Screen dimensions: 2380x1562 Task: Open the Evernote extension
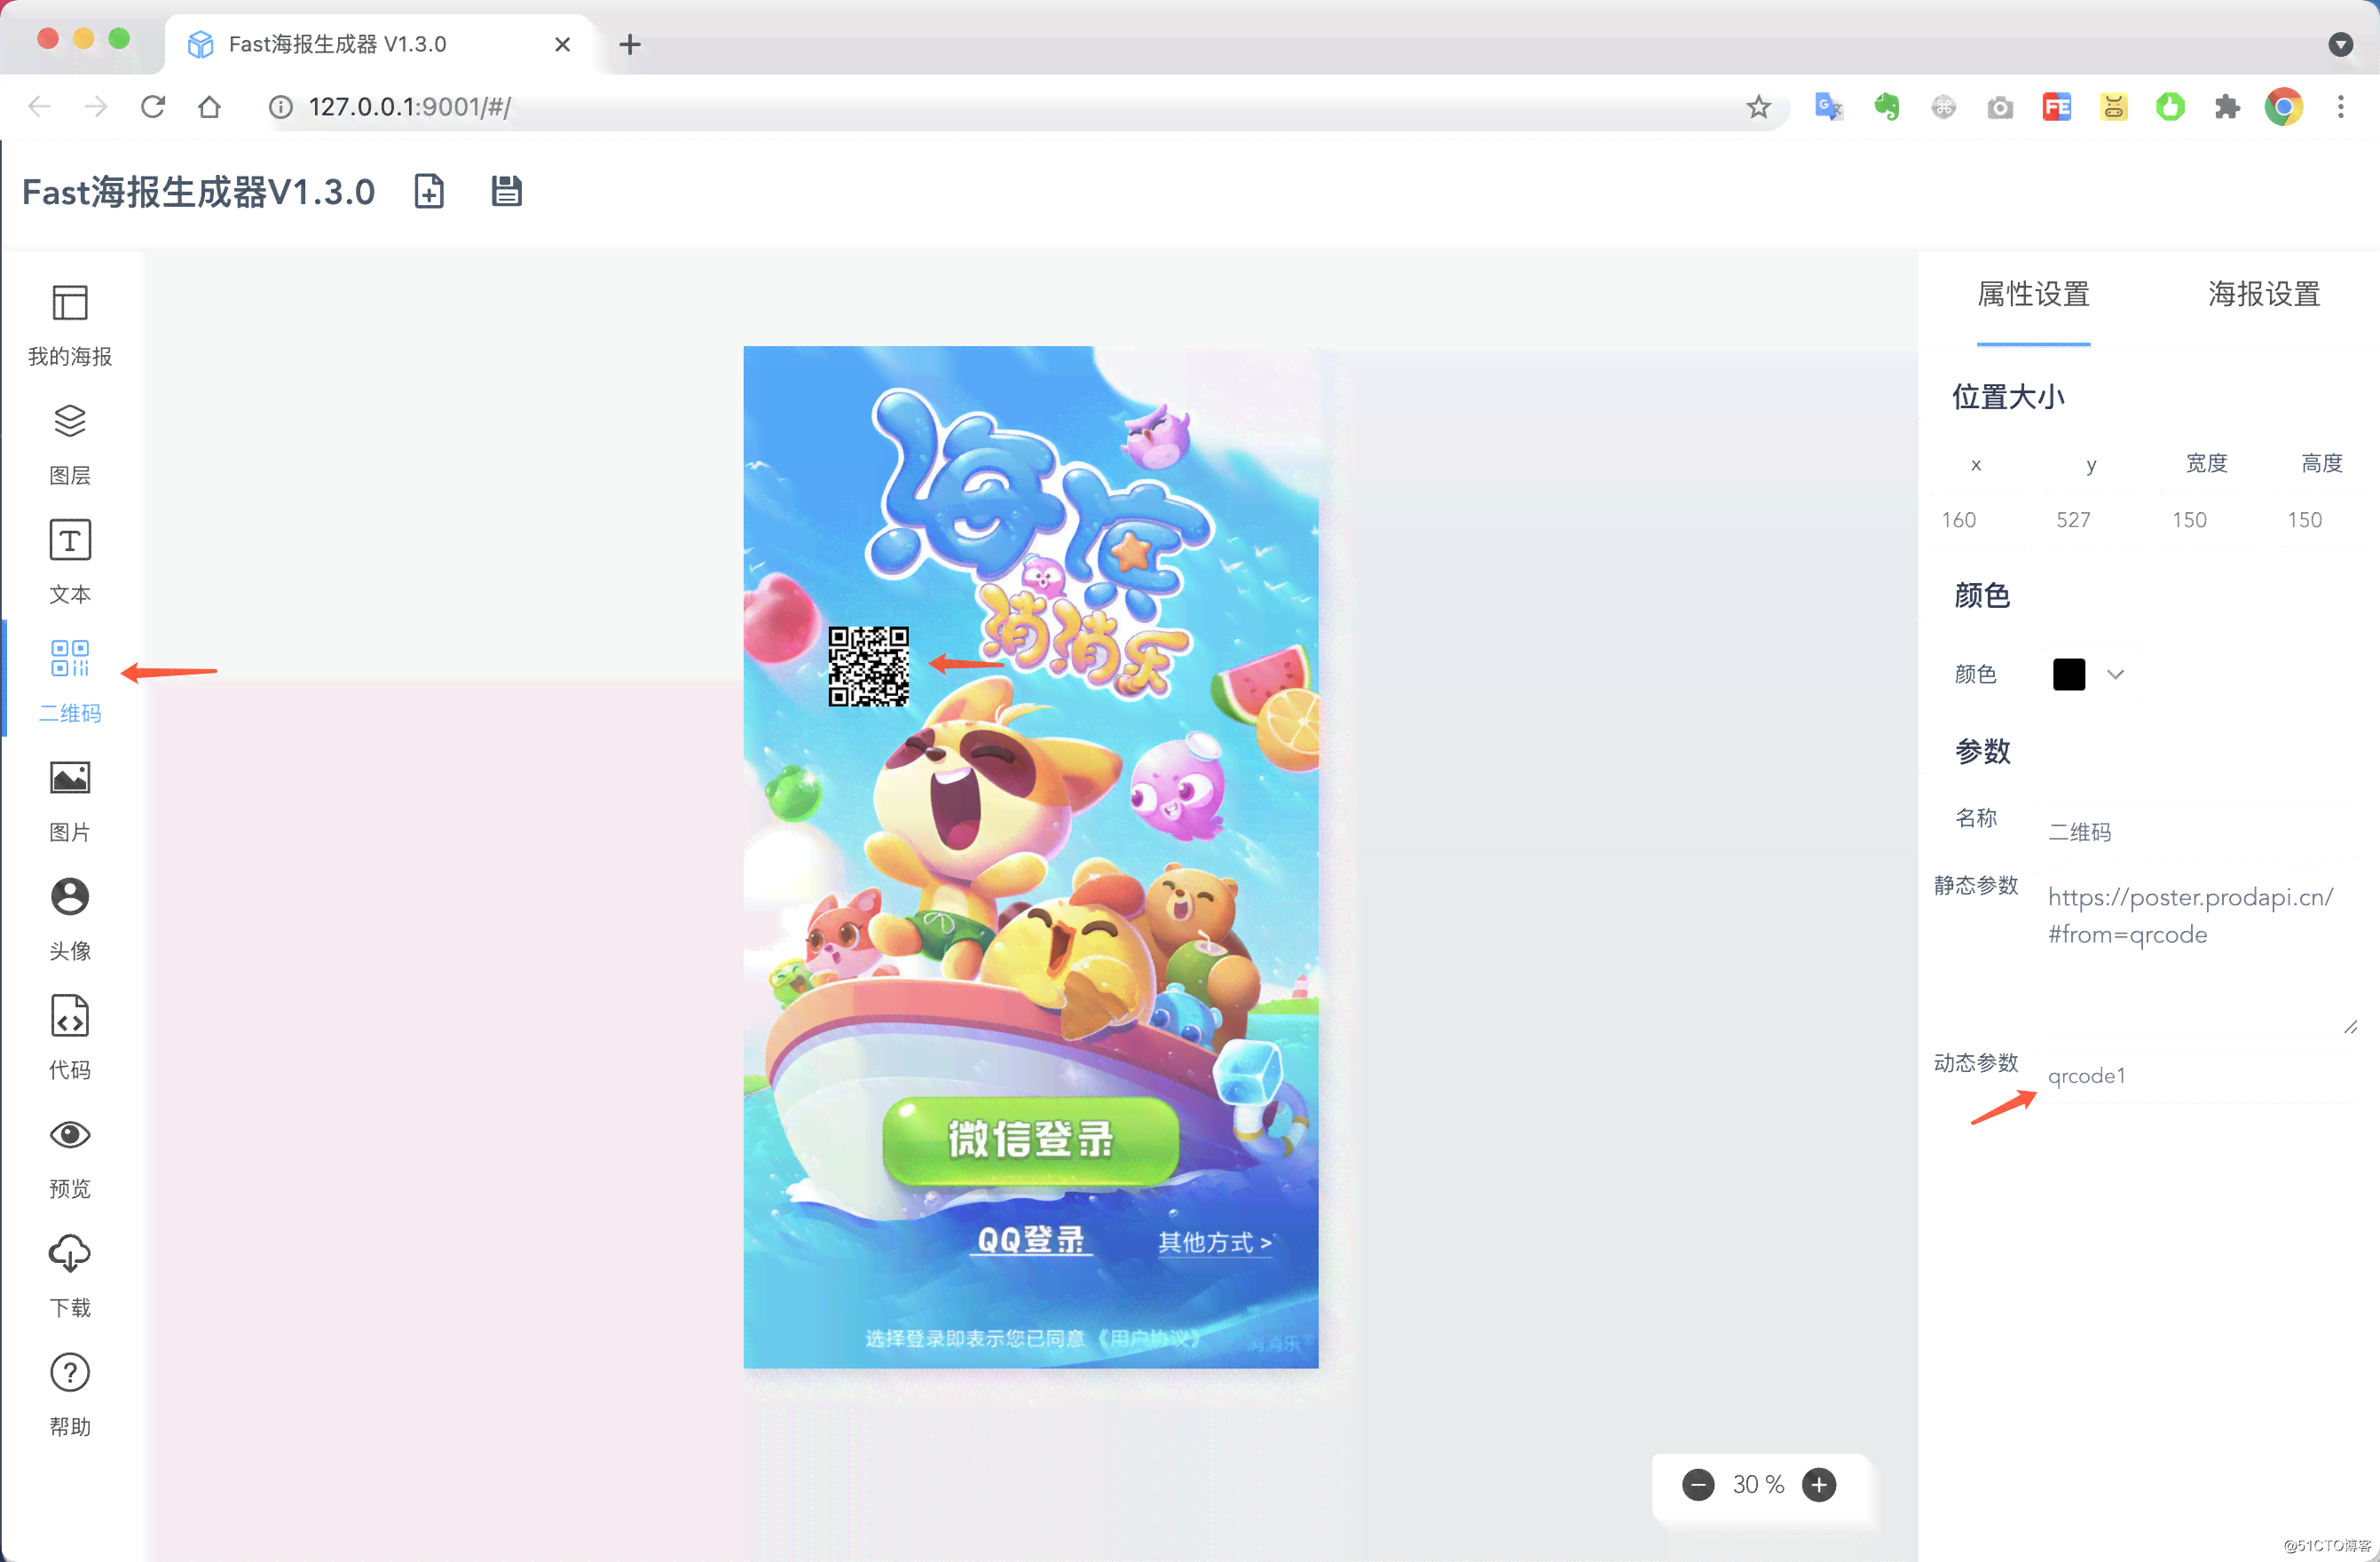1886,106
